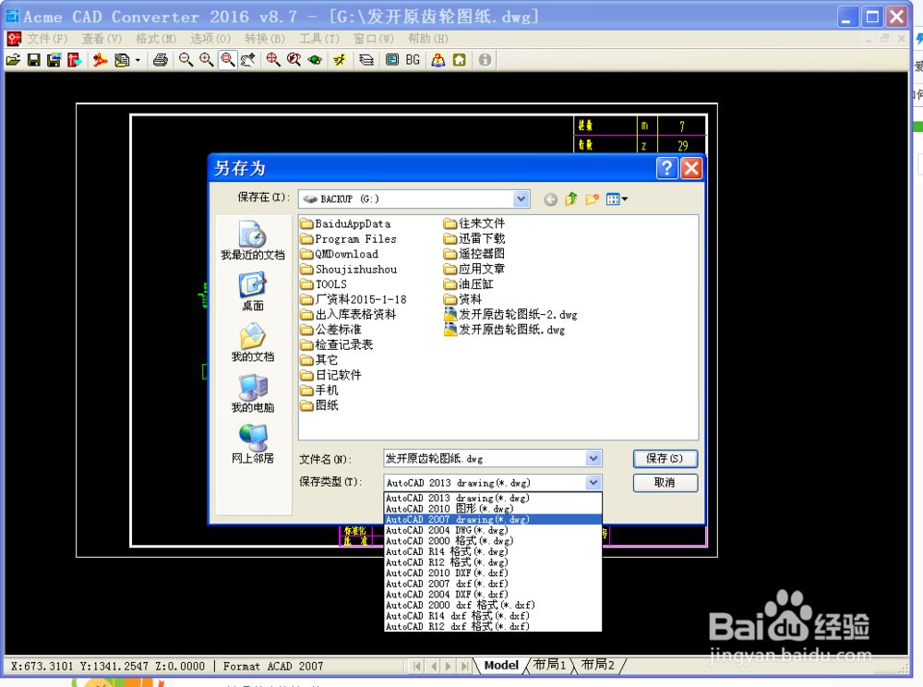The width and height of the screenshot is (923, 687).
Task: Click the Create New Folder icon
Action: pos(593,199)
